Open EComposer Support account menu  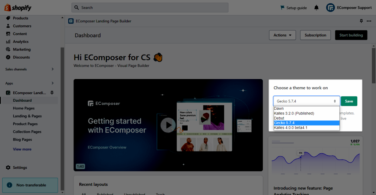[349, 8]
